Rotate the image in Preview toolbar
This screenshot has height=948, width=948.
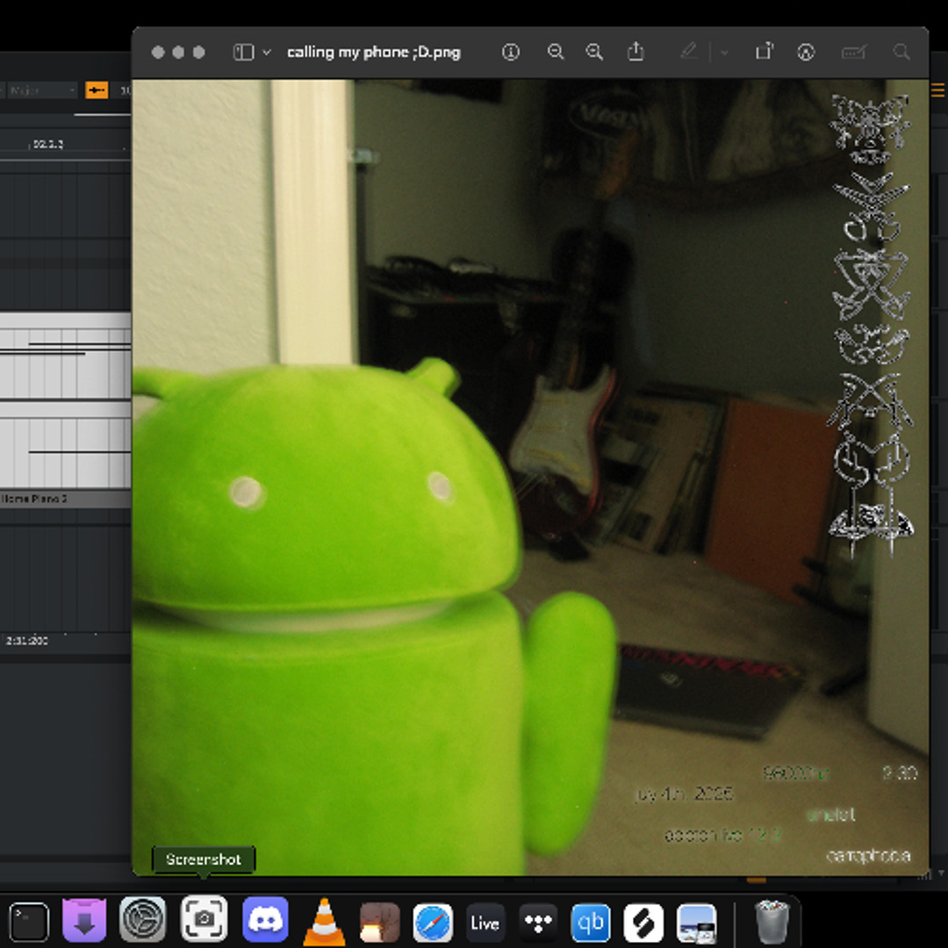click(x=765, y=53)
